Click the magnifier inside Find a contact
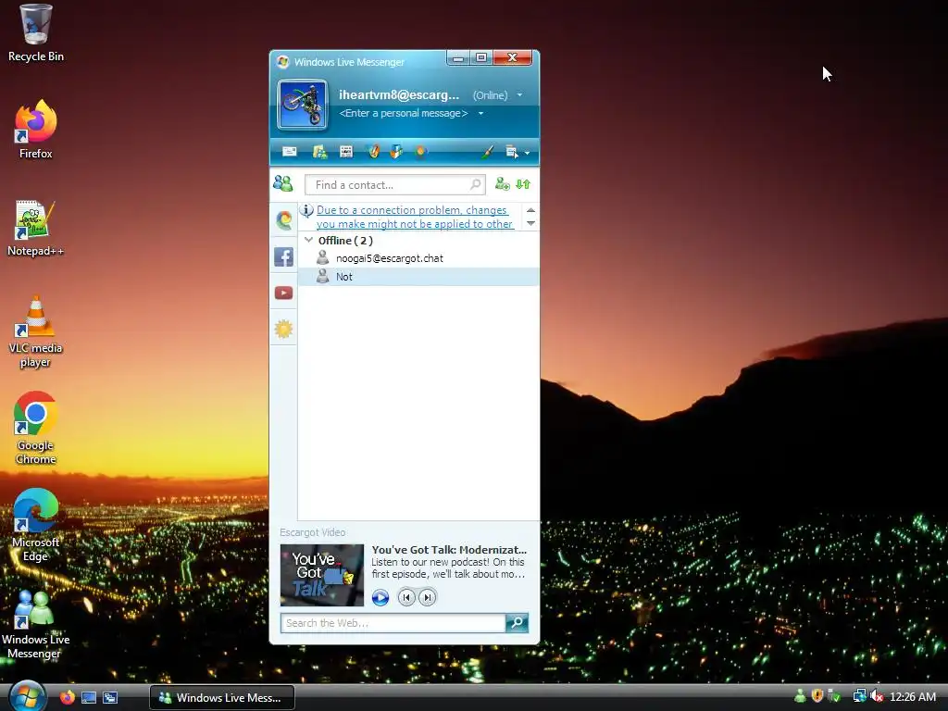Image resolution: width=948 pixels, height=711 pixels. tap(476, 184)
